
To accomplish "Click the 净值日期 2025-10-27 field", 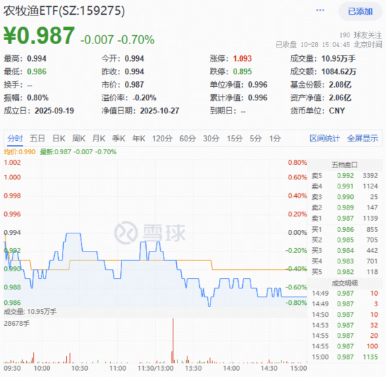I will 140,111.
